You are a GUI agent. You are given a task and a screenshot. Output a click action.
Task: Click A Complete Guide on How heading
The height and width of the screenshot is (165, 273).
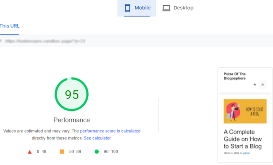[243, 139]
